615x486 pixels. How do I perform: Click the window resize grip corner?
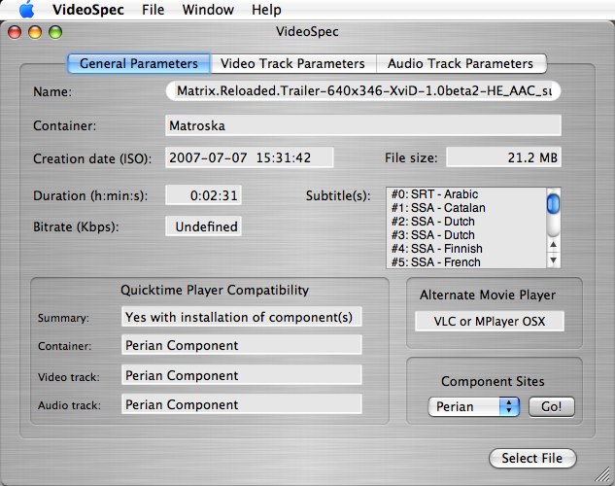tap(603, 475)
